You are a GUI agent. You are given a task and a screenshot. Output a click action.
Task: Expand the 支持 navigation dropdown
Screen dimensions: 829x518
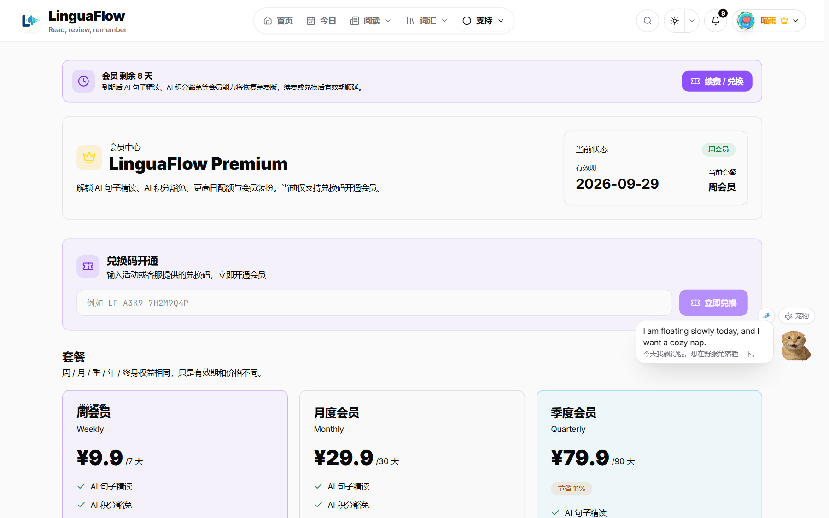point(483,21)
